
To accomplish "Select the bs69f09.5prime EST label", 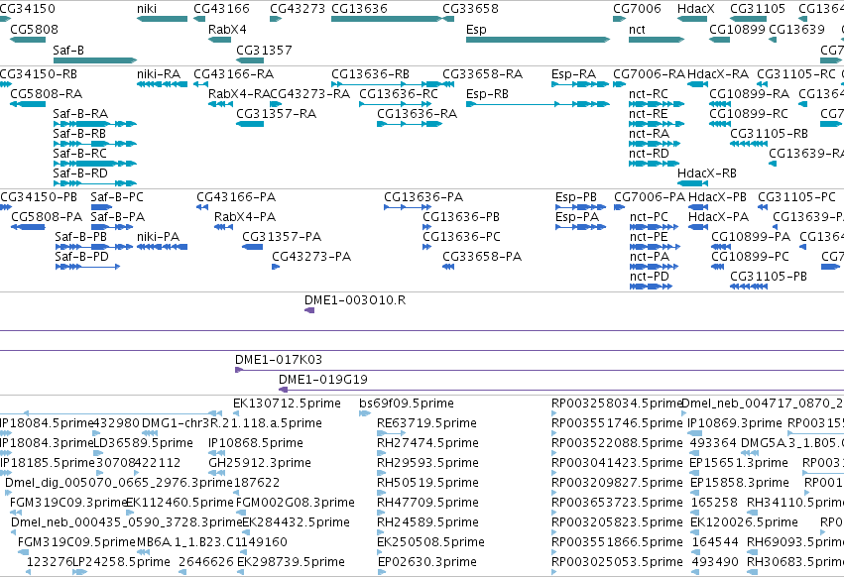I will [407, 404].
